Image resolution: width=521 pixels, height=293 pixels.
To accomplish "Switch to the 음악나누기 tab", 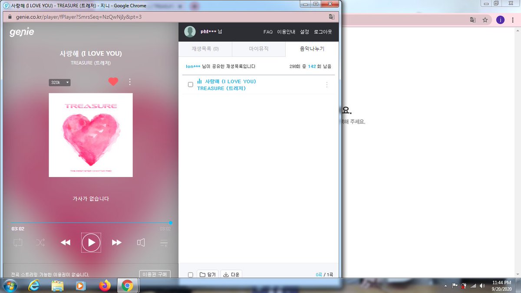I will [x=312, y=49].
